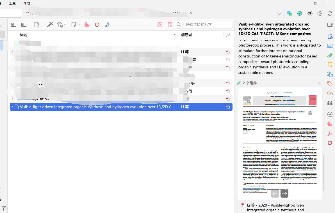Click the attachment paperclip column header
The width and height of the screenshot is (335, 213).
[228, 35]
